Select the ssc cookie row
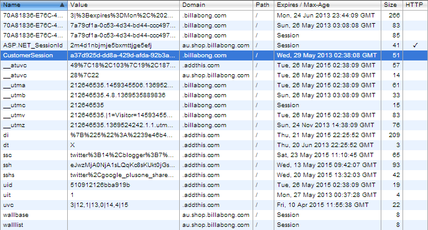 click(214, 155)
